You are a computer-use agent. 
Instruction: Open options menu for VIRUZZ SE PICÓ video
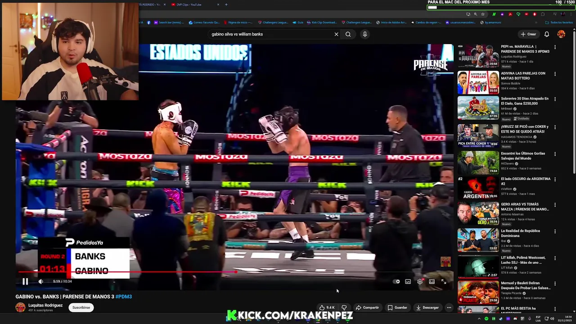[555, 127]
